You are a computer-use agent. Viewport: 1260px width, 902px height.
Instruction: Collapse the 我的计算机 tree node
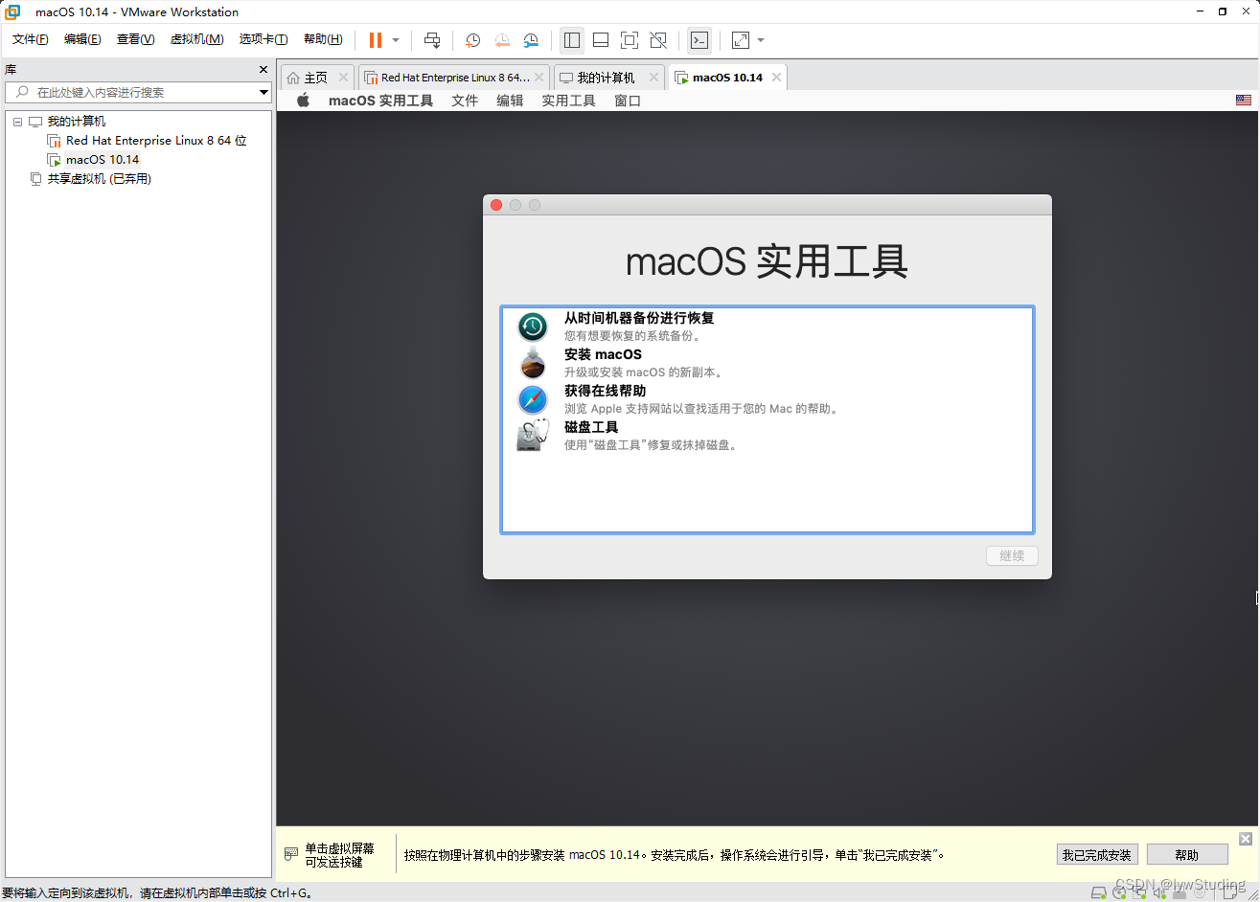pyautogui.click(x=17, y=122)
